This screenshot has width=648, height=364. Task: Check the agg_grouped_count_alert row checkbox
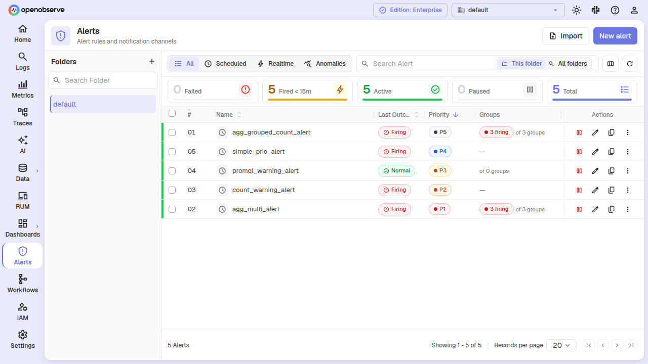[x=172, y=132]
